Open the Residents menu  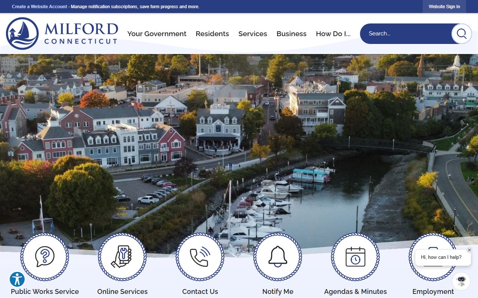(212, 34)
